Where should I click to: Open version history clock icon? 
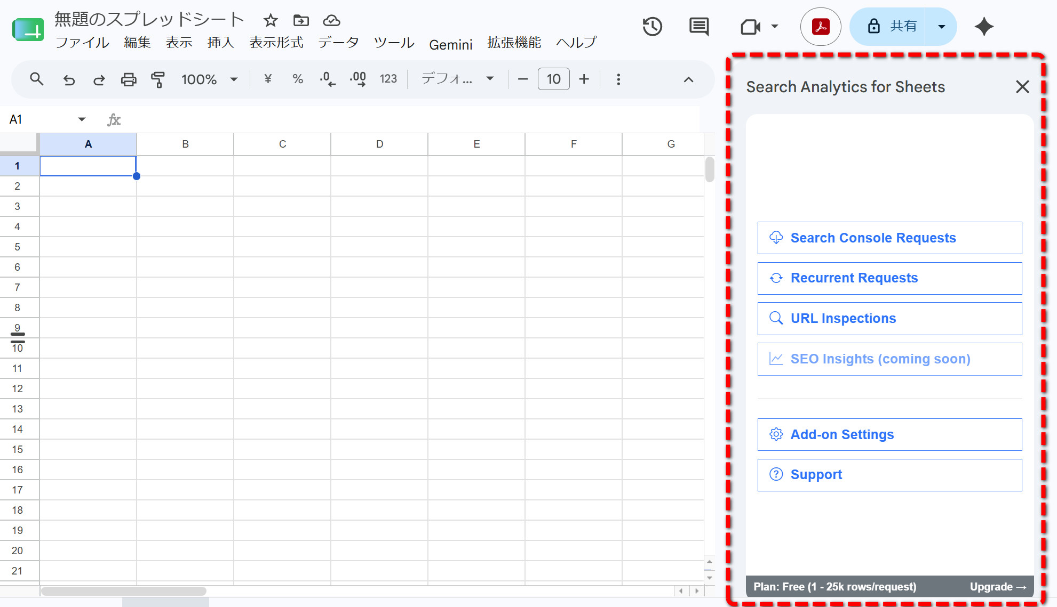[x=652, y=27]
